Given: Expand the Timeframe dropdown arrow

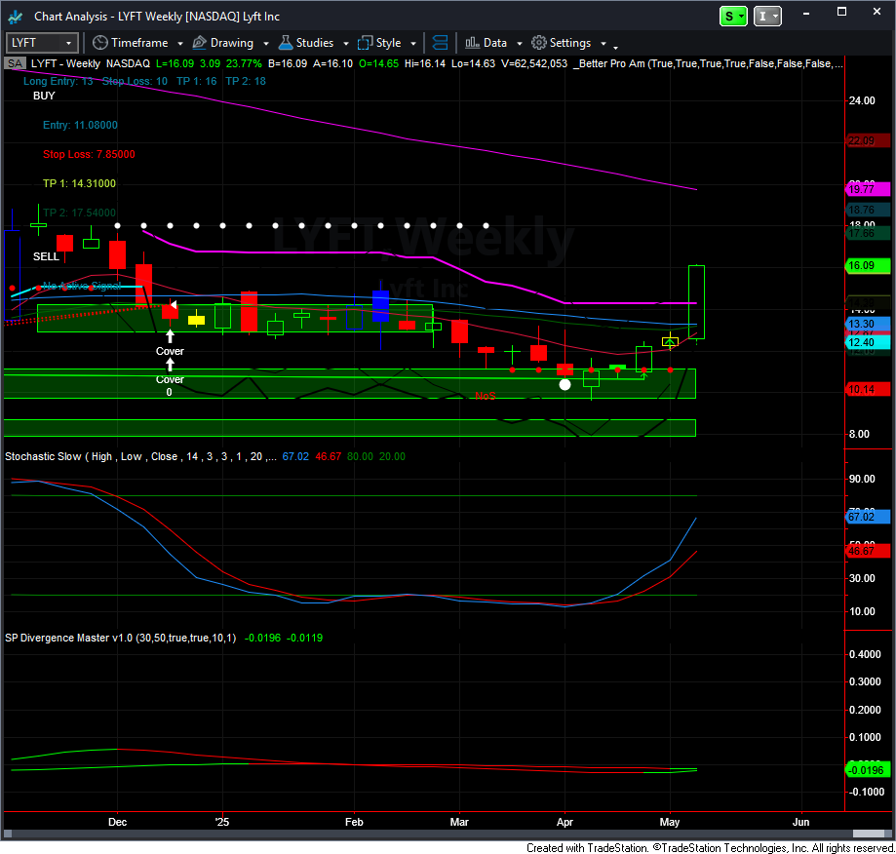Looking at the screenshot, I should click(x=176, y=43).
